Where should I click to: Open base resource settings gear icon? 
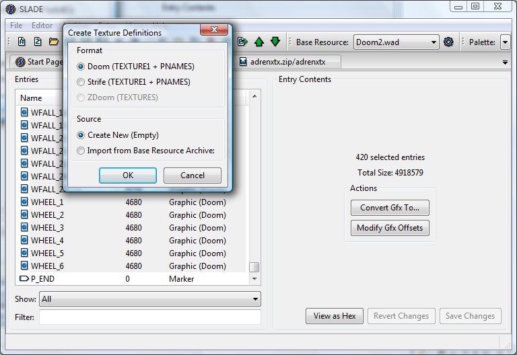(x=448, y=42)
